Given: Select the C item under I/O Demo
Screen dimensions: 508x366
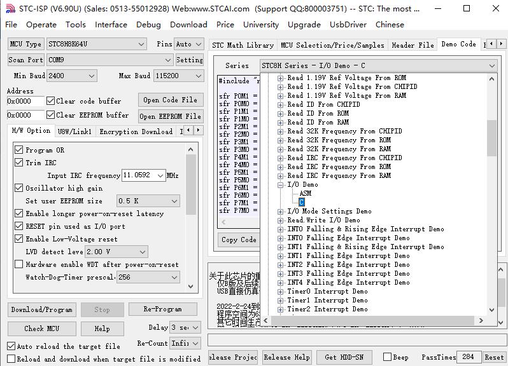Looking at the screenshot, I should (302, 202).
